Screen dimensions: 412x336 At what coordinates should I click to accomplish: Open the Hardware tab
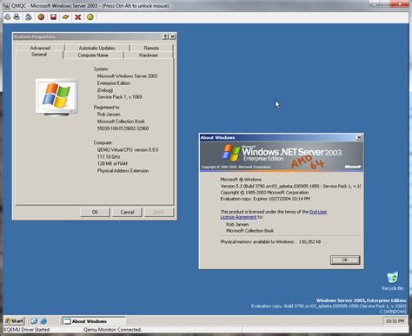(149, 55)
